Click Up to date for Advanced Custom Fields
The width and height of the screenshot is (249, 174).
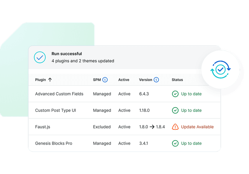click(x=191, y=94)
